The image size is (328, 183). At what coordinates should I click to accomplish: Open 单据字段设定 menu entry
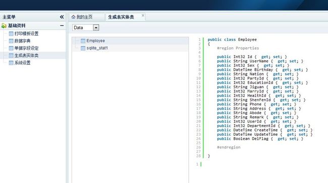26,48
